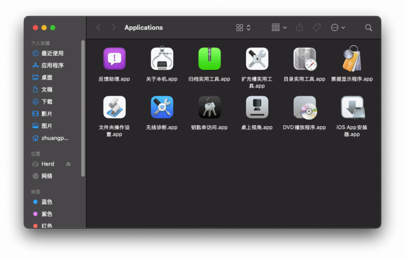Viewport: 405px width, 260px height.
Task: Select the 扩充槽实用工具.app icon
Action: [x=257, y=59]
